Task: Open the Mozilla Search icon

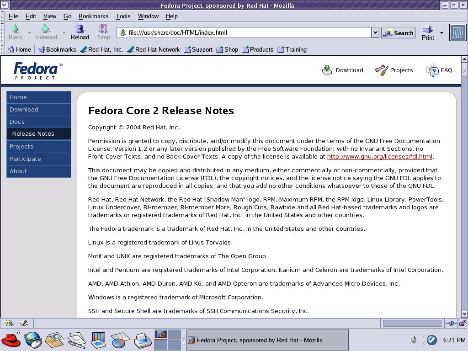Action: point(397,33)
